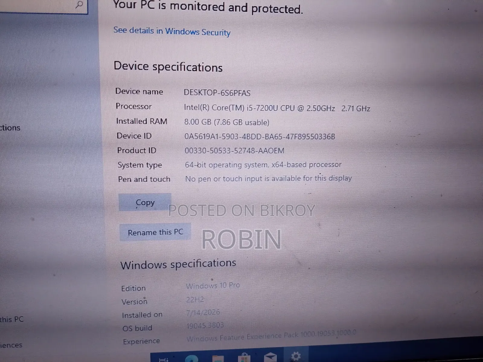Click the Device ID label
This screenshot has height=362, width=483.
coord(134,136)
